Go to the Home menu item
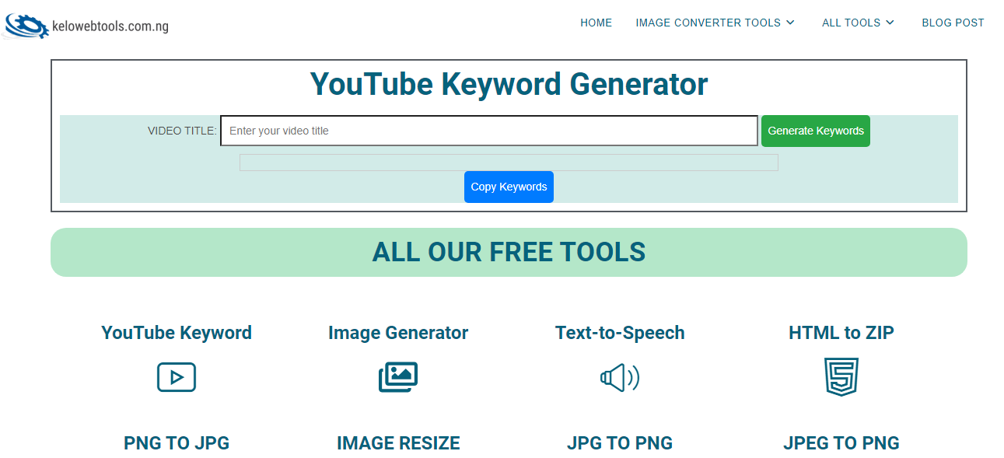 coord(596,23)
